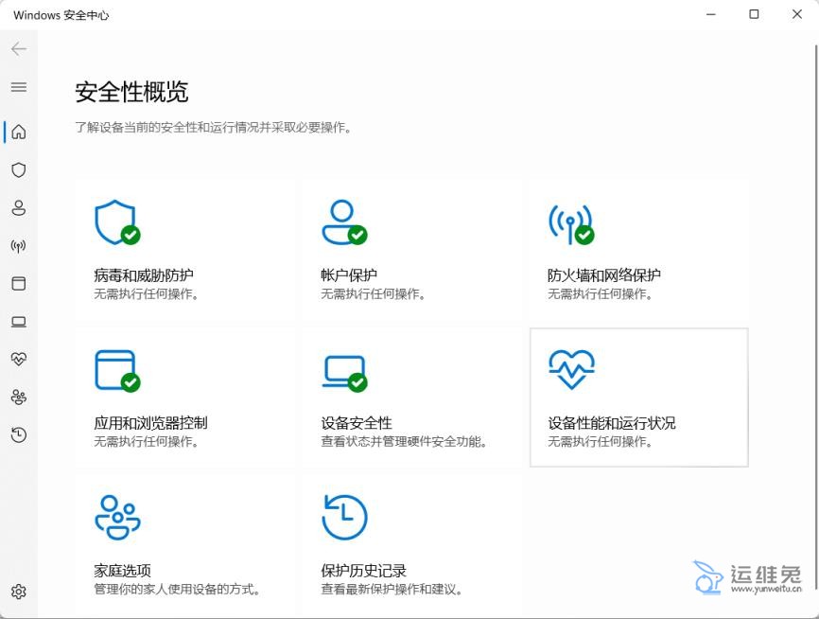
Task: Open the 保护历史记录 tile
Action: pos(411,545)
